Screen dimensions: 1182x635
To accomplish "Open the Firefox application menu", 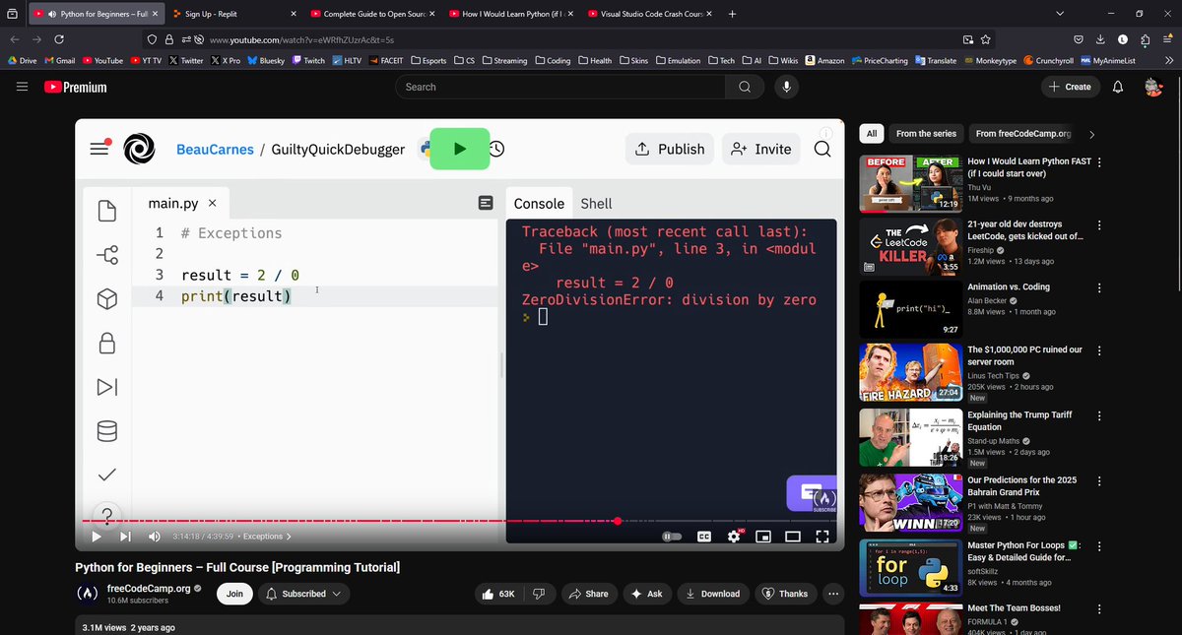I will [x=1166, y=39].
